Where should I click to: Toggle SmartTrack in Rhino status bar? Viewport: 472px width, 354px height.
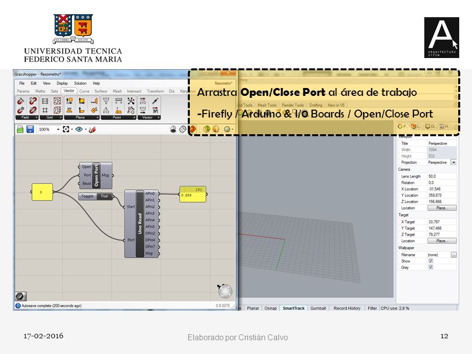[x=294, y=308]
